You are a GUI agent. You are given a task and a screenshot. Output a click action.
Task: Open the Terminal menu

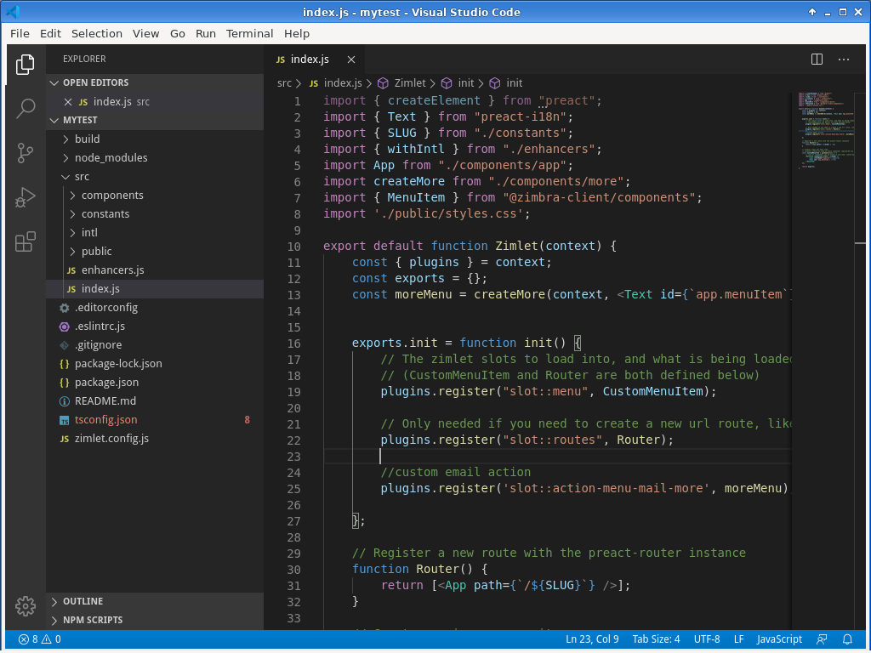click(249, 34)
